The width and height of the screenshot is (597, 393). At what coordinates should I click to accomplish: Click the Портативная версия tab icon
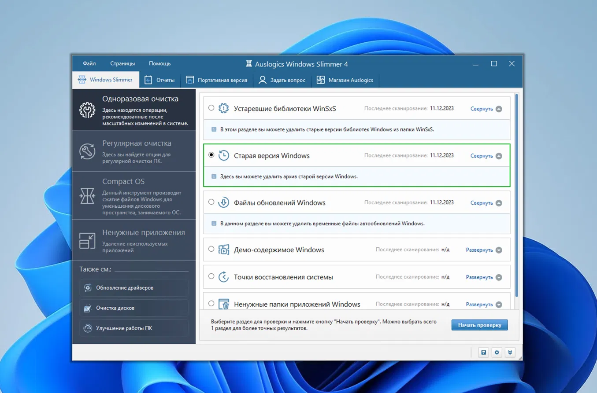click(190, 80)
